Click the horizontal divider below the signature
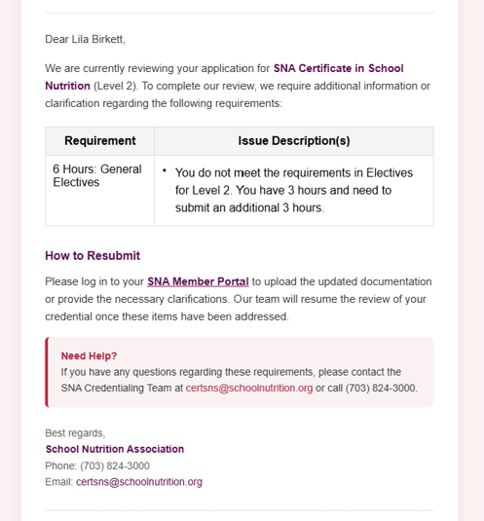The height and width of the screenshot is (521, 484). pyautogui.click(x=240, y=510)
